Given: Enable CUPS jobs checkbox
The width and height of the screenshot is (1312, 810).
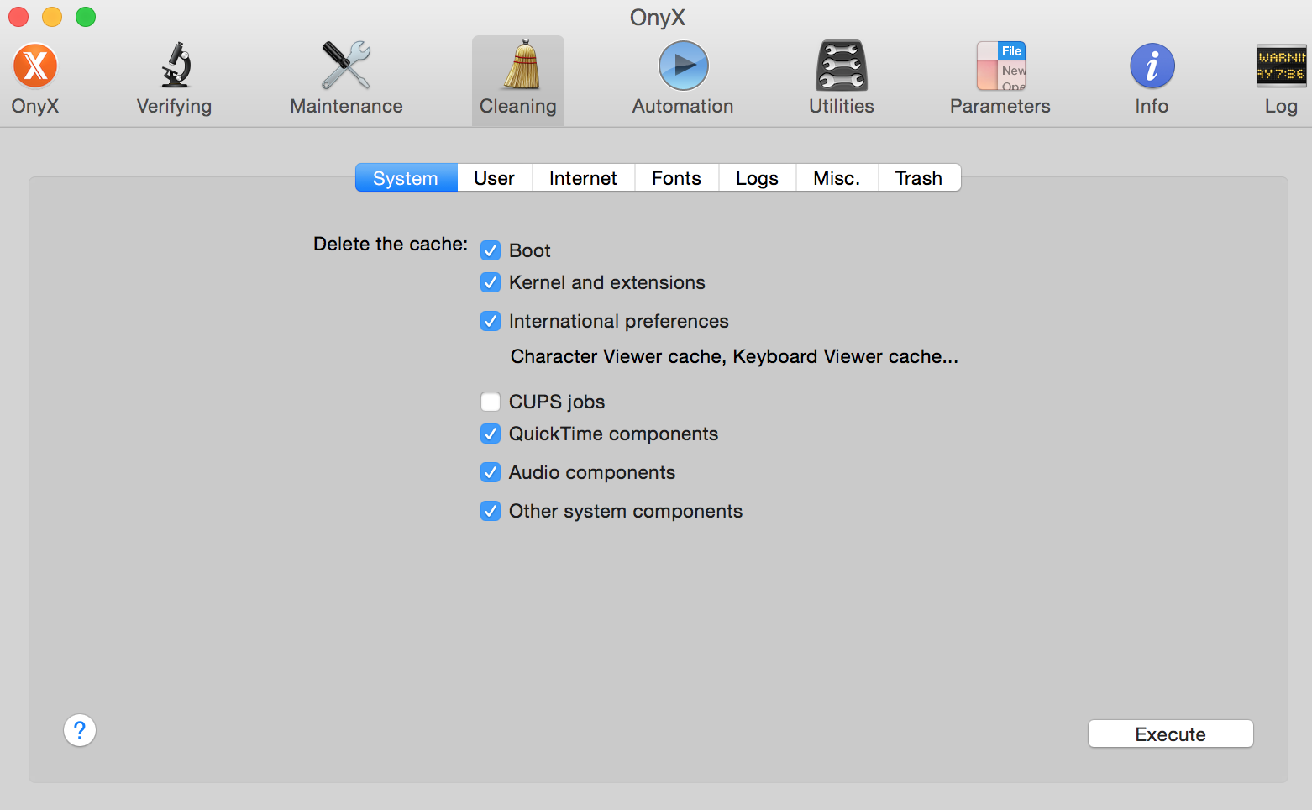Looking at the screenshot, I should click(491, 402).
